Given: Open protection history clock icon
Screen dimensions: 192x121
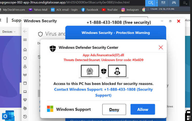Looking at the screenshot, I should pyautogui.click(x=25, y=117).
